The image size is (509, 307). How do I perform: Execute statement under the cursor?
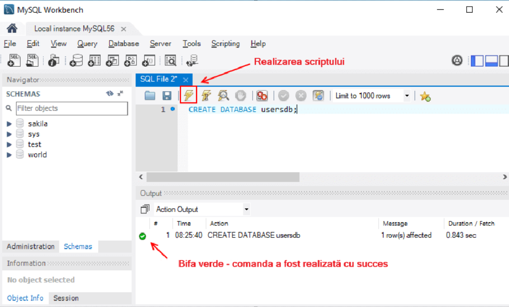pos(206,95)
